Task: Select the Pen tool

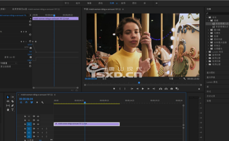Action: [12, 106]
